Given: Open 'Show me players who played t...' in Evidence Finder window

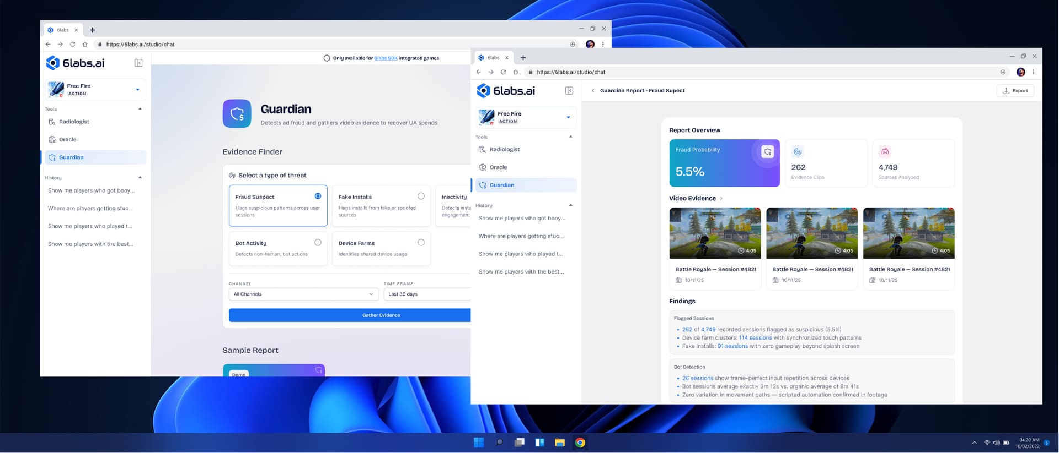Looking at the screenshot, I should [90, 226].
